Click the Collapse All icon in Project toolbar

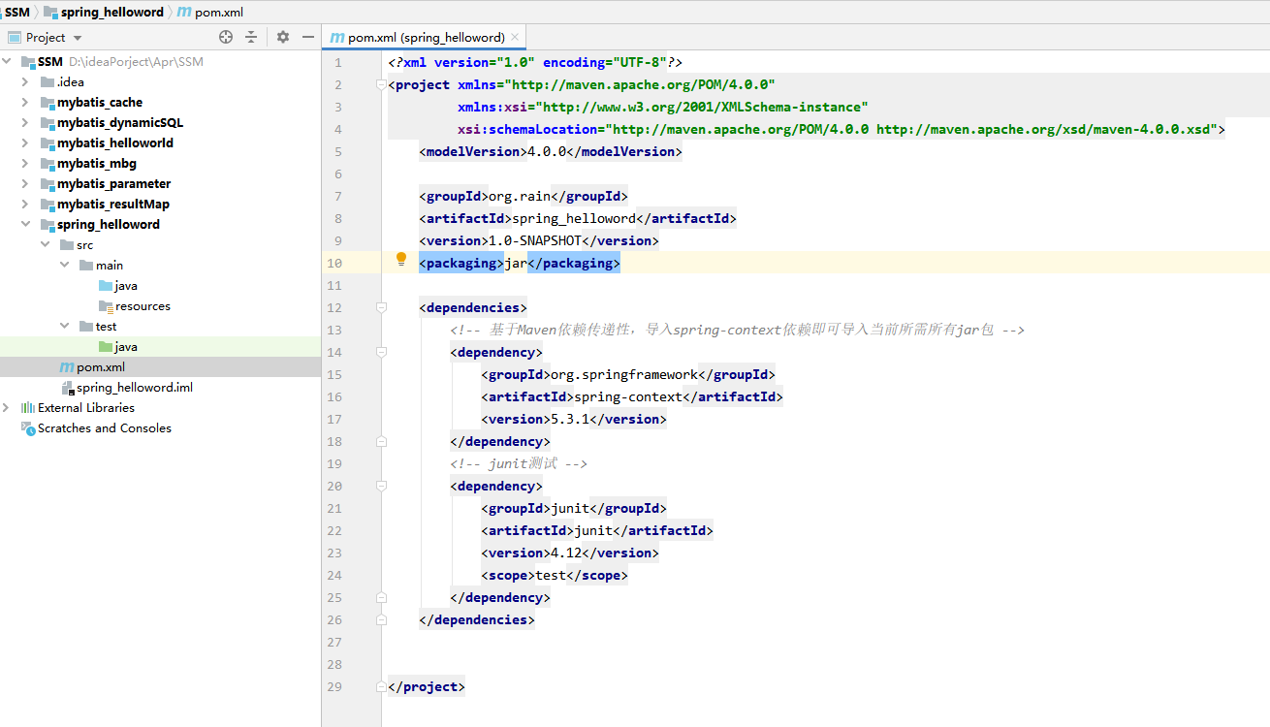click(x=251, y=37)
